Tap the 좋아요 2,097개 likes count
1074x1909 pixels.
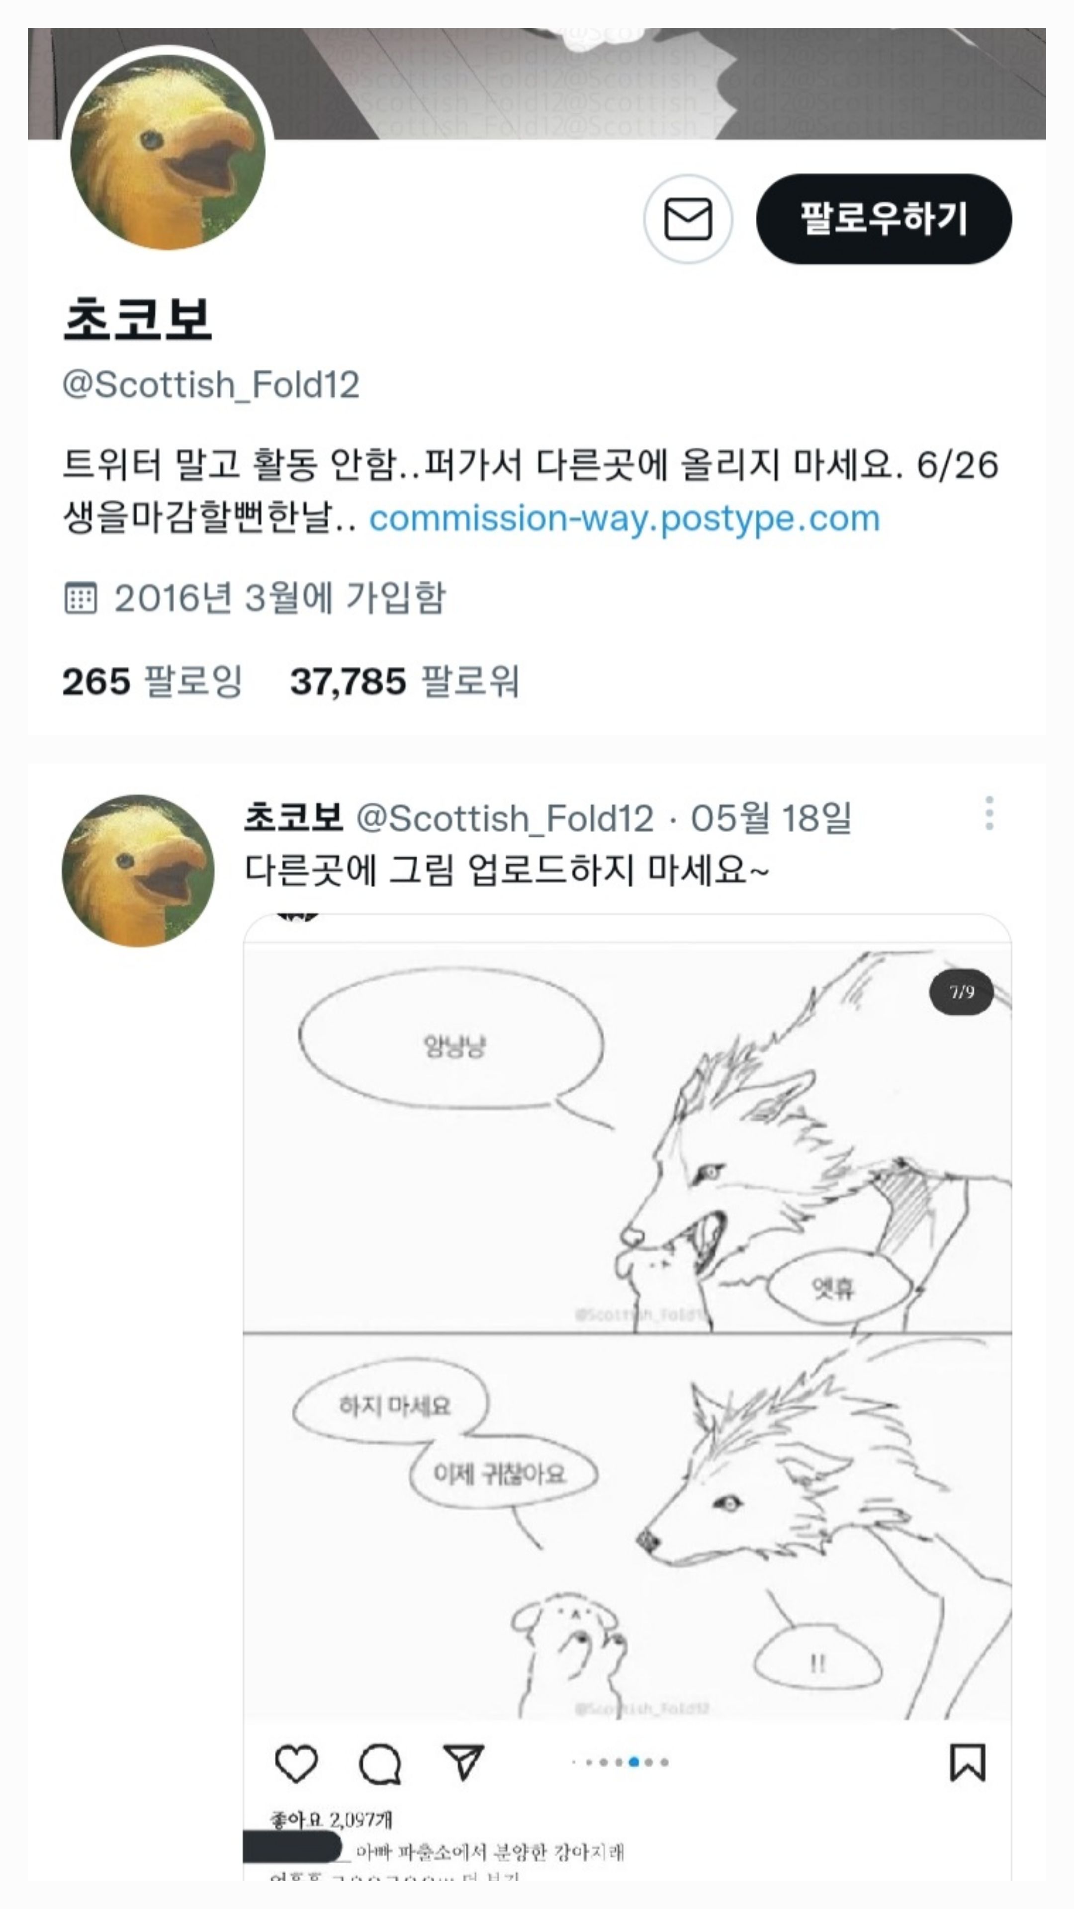coord(331,1820)
